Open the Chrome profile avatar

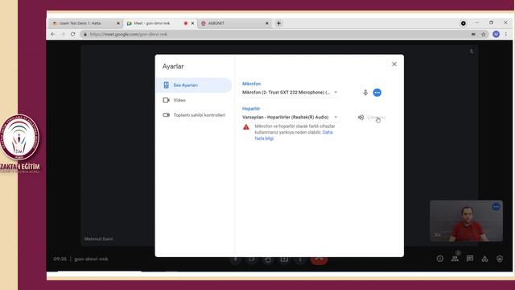tap(496, 34)
